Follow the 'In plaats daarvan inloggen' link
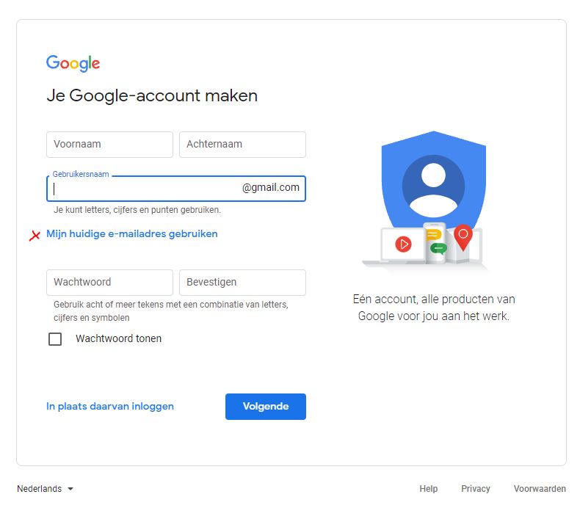 click(110, 406)
